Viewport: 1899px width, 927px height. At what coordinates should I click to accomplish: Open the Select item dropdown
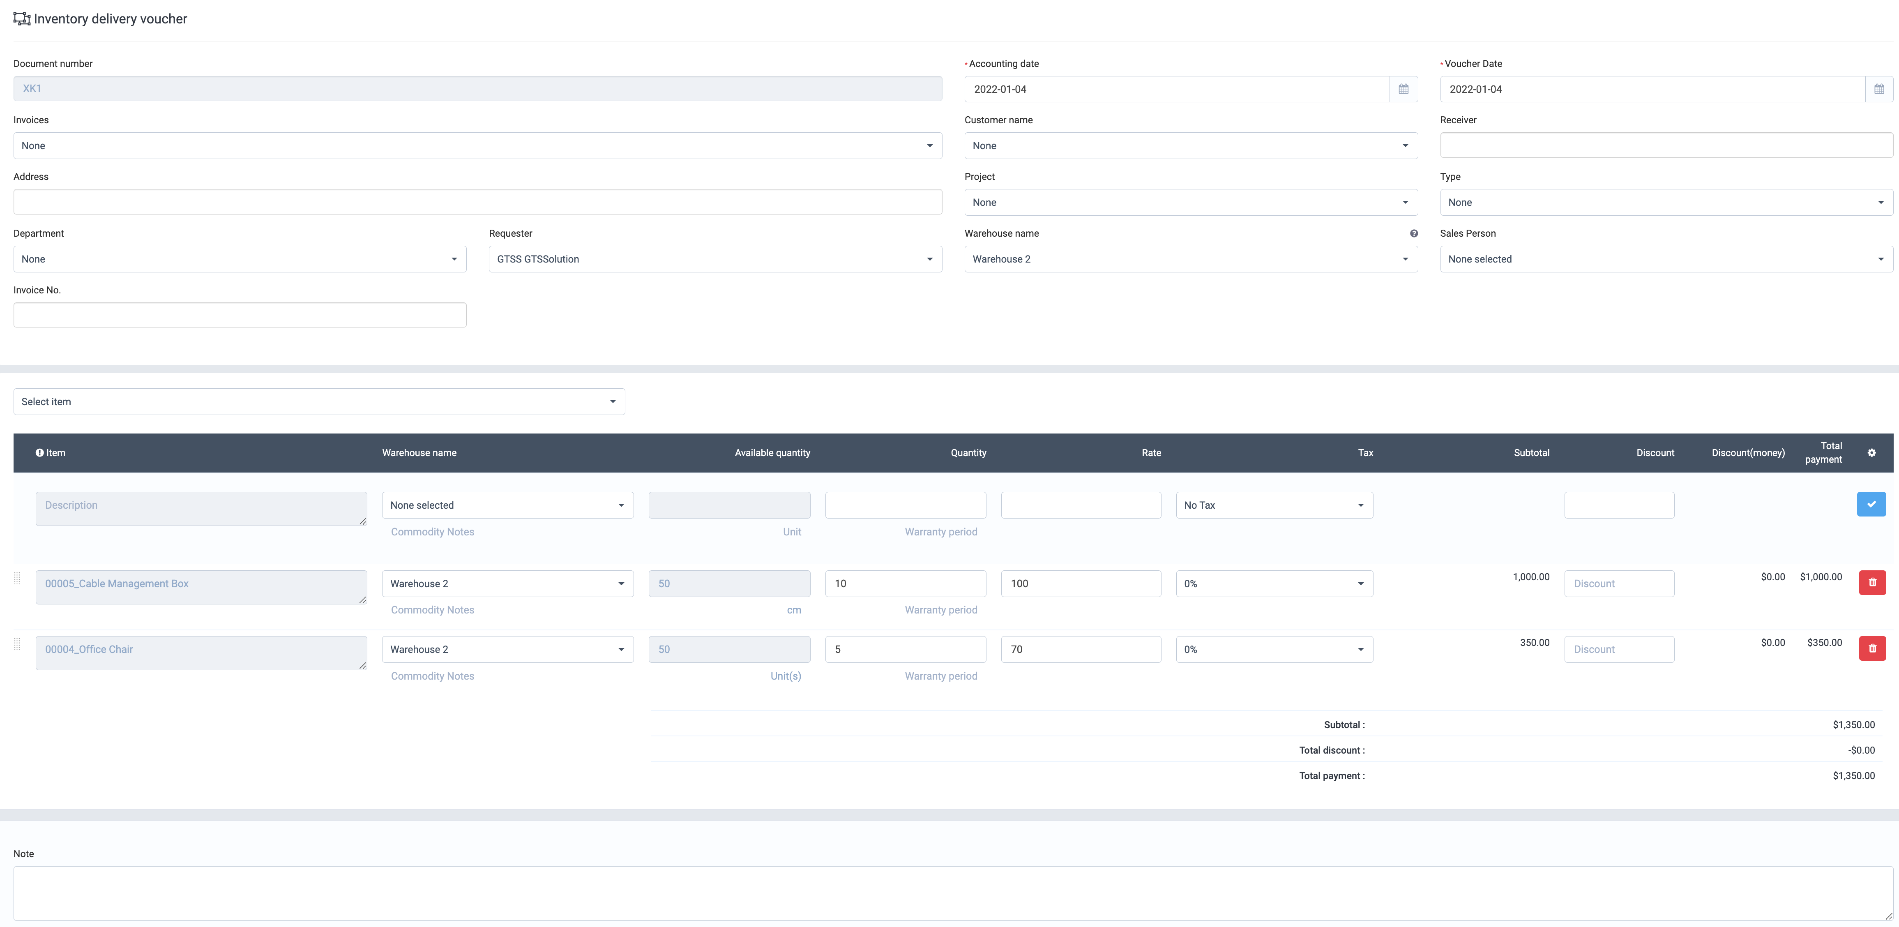tap(319, 402)
